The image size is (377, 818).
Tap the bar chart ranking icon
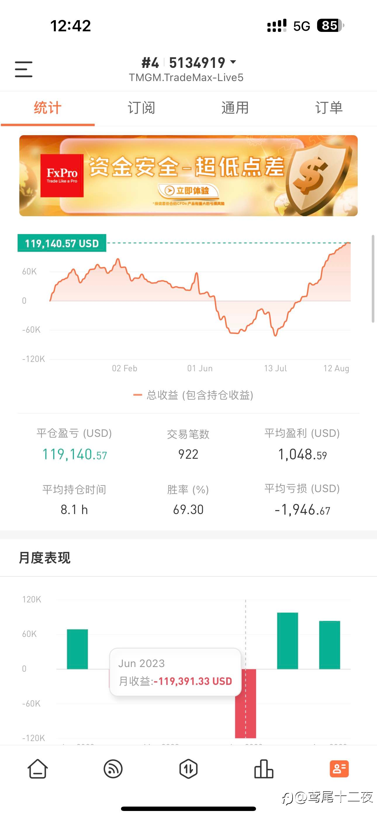point(264,769)
